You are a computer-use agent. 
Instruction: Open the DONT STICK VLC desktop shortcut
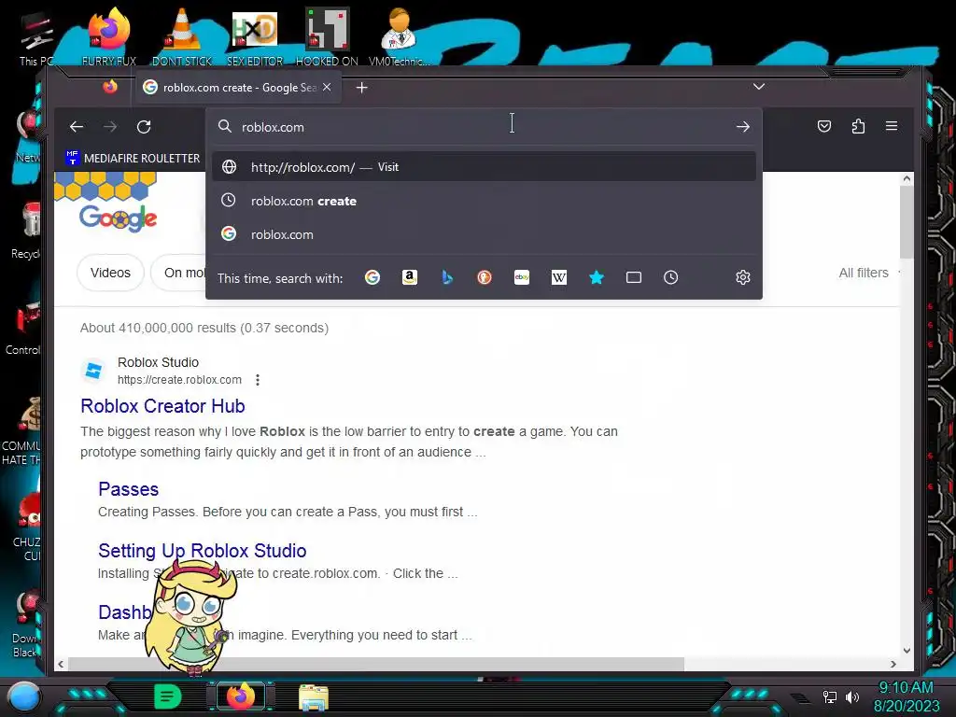pos(182,37)
